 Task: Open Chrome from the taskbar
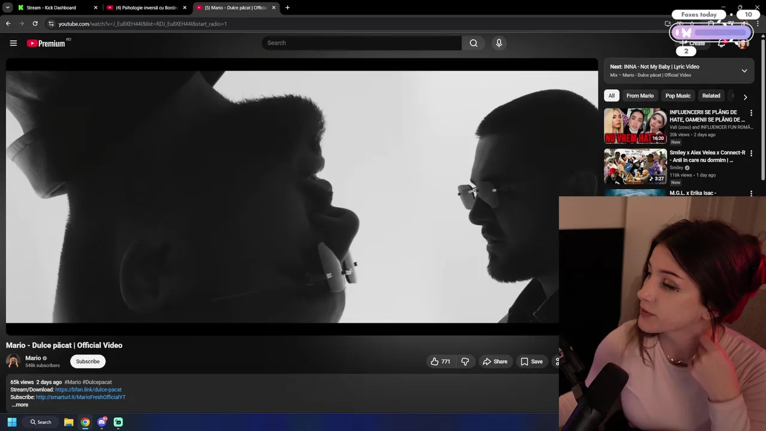pyautogui.click(x=85, y=422)
